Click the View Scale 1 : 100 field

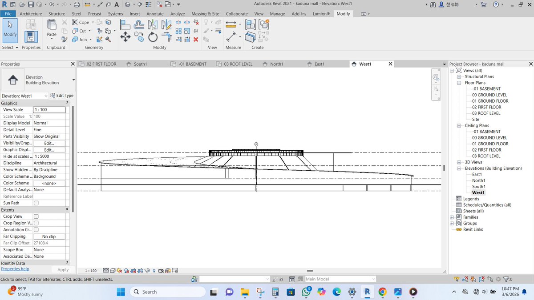[49, 110]
